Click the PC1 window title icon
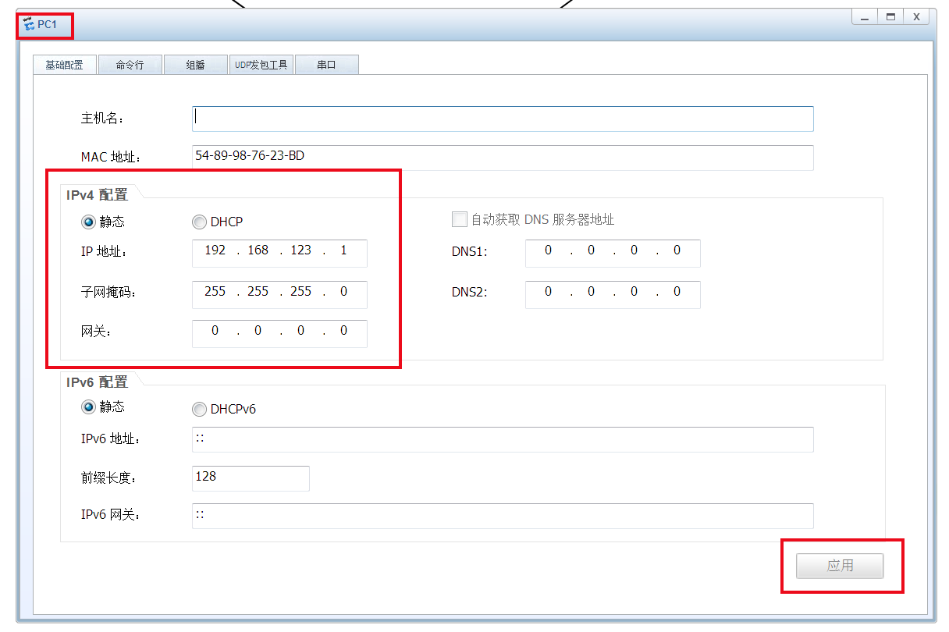Viewport: 949px width, 632px height. (x=29, y=25)
